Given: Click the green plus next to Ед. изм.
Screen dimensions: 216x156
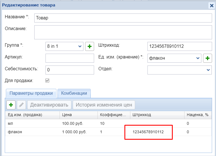Looking at the screenshot, I should (207, 58).
